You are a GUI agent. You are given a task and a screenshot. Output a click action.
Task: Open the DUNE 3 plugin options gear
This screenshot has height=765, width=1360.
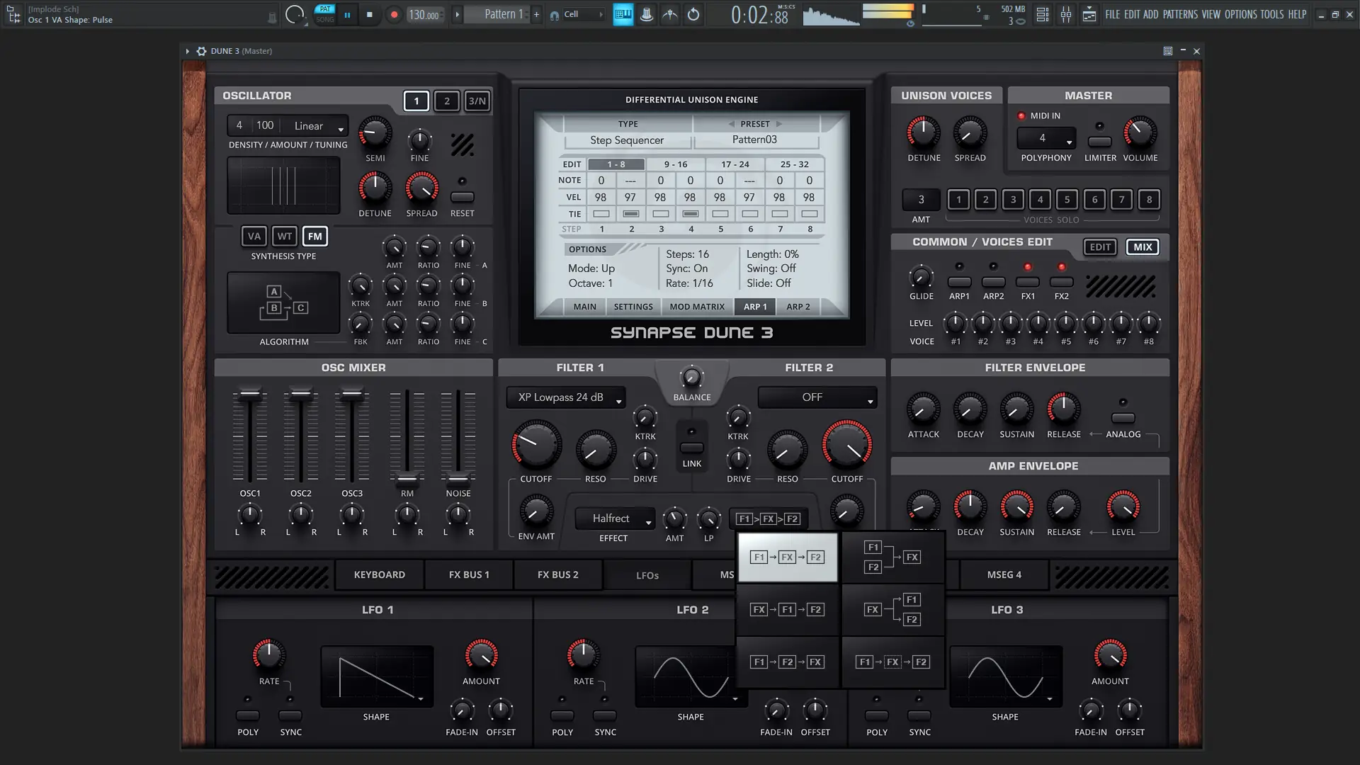[202, 51]
